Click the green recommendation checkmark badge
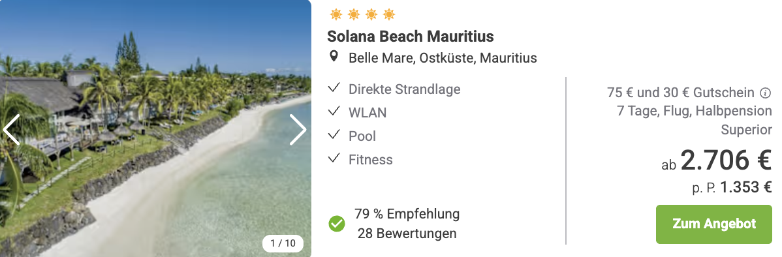The width and height of the screenshot is (782, 257). coord(337,224)
